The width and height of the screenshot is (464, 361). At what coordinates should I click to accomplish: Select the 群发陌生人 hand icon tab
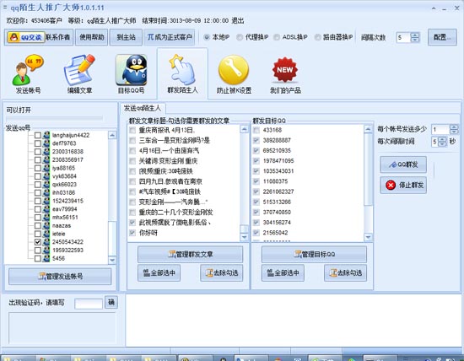point(182,74)
